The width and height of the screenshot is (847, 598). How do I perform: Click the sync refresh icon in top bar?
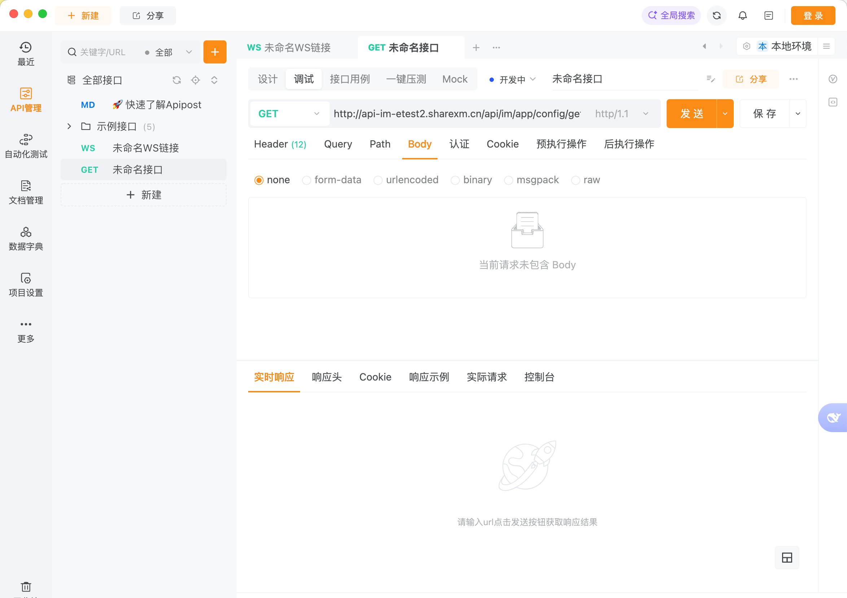pos(717,16)
